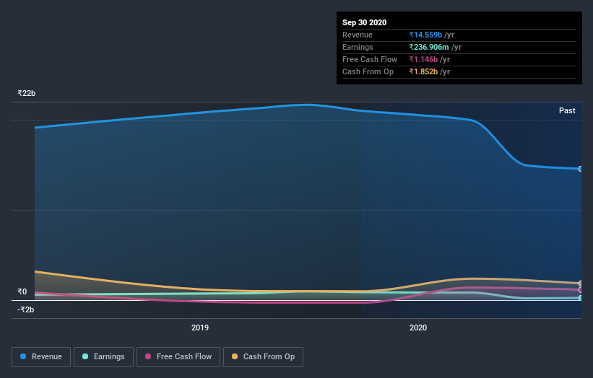Toggle the Revenue legend button
Screen dimensions: 593x378
coord(41,357)
